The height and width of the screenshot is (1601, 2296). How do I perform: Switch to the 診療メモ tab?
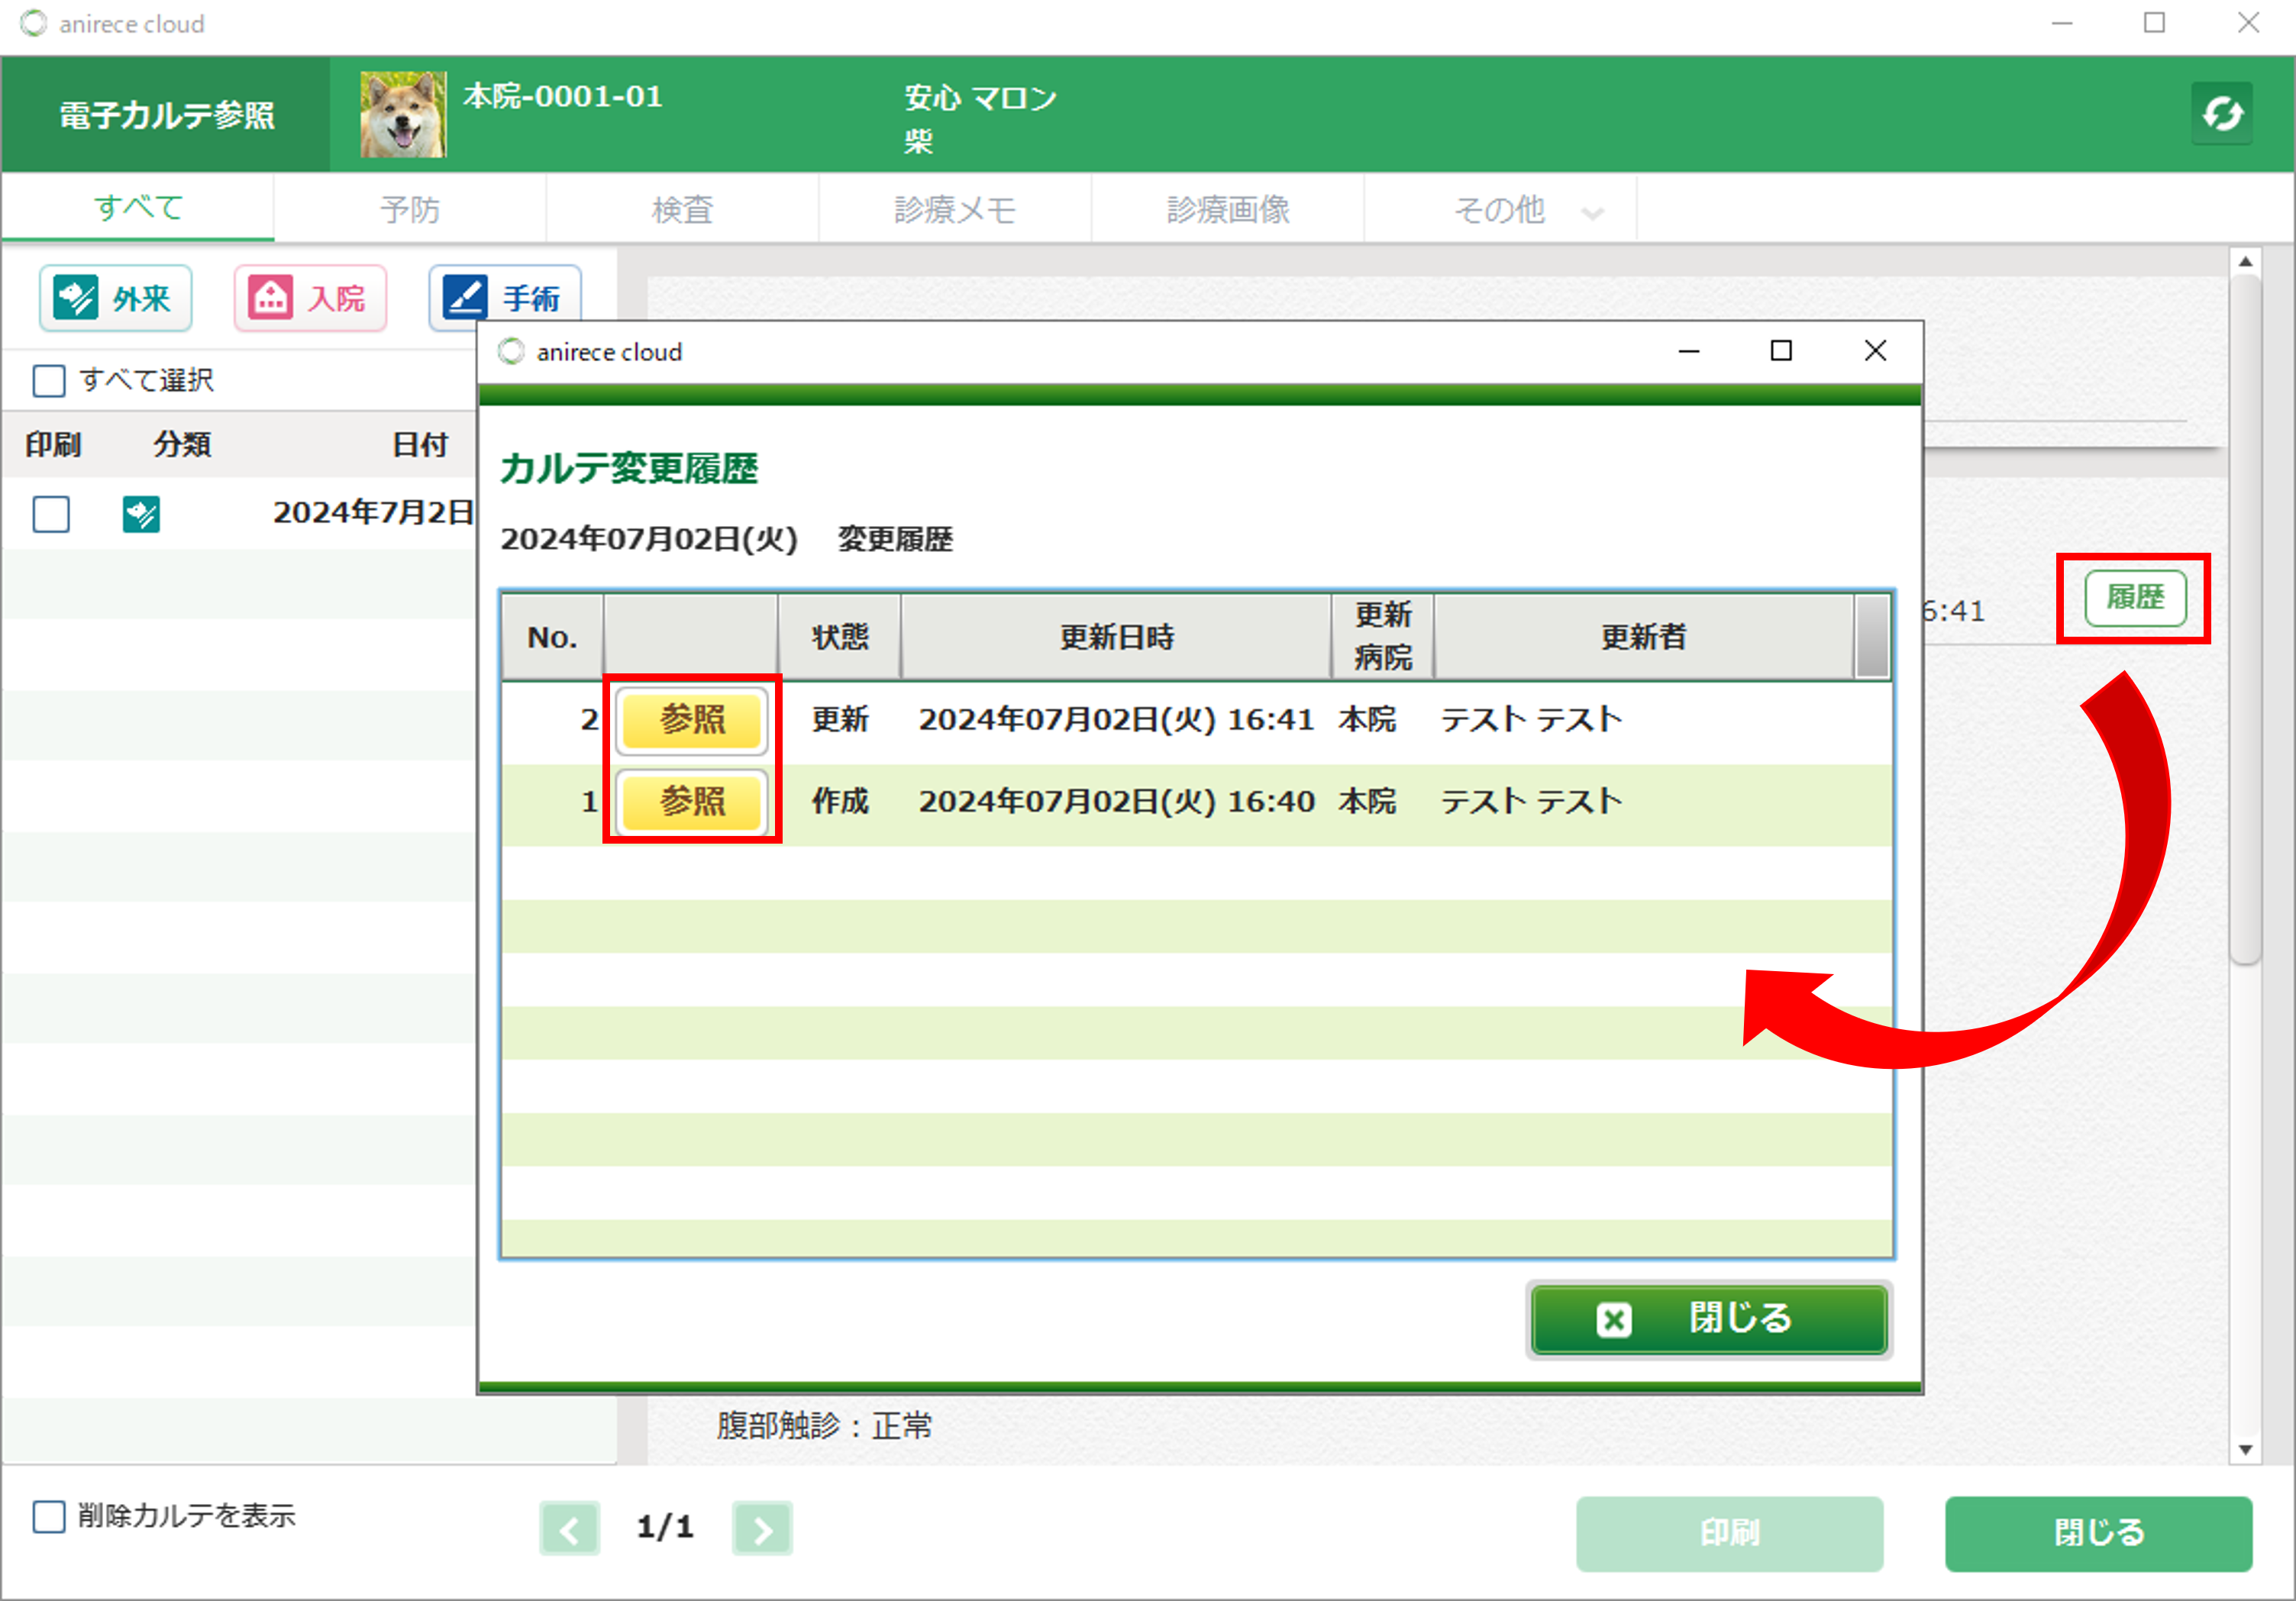click(955, 209)
